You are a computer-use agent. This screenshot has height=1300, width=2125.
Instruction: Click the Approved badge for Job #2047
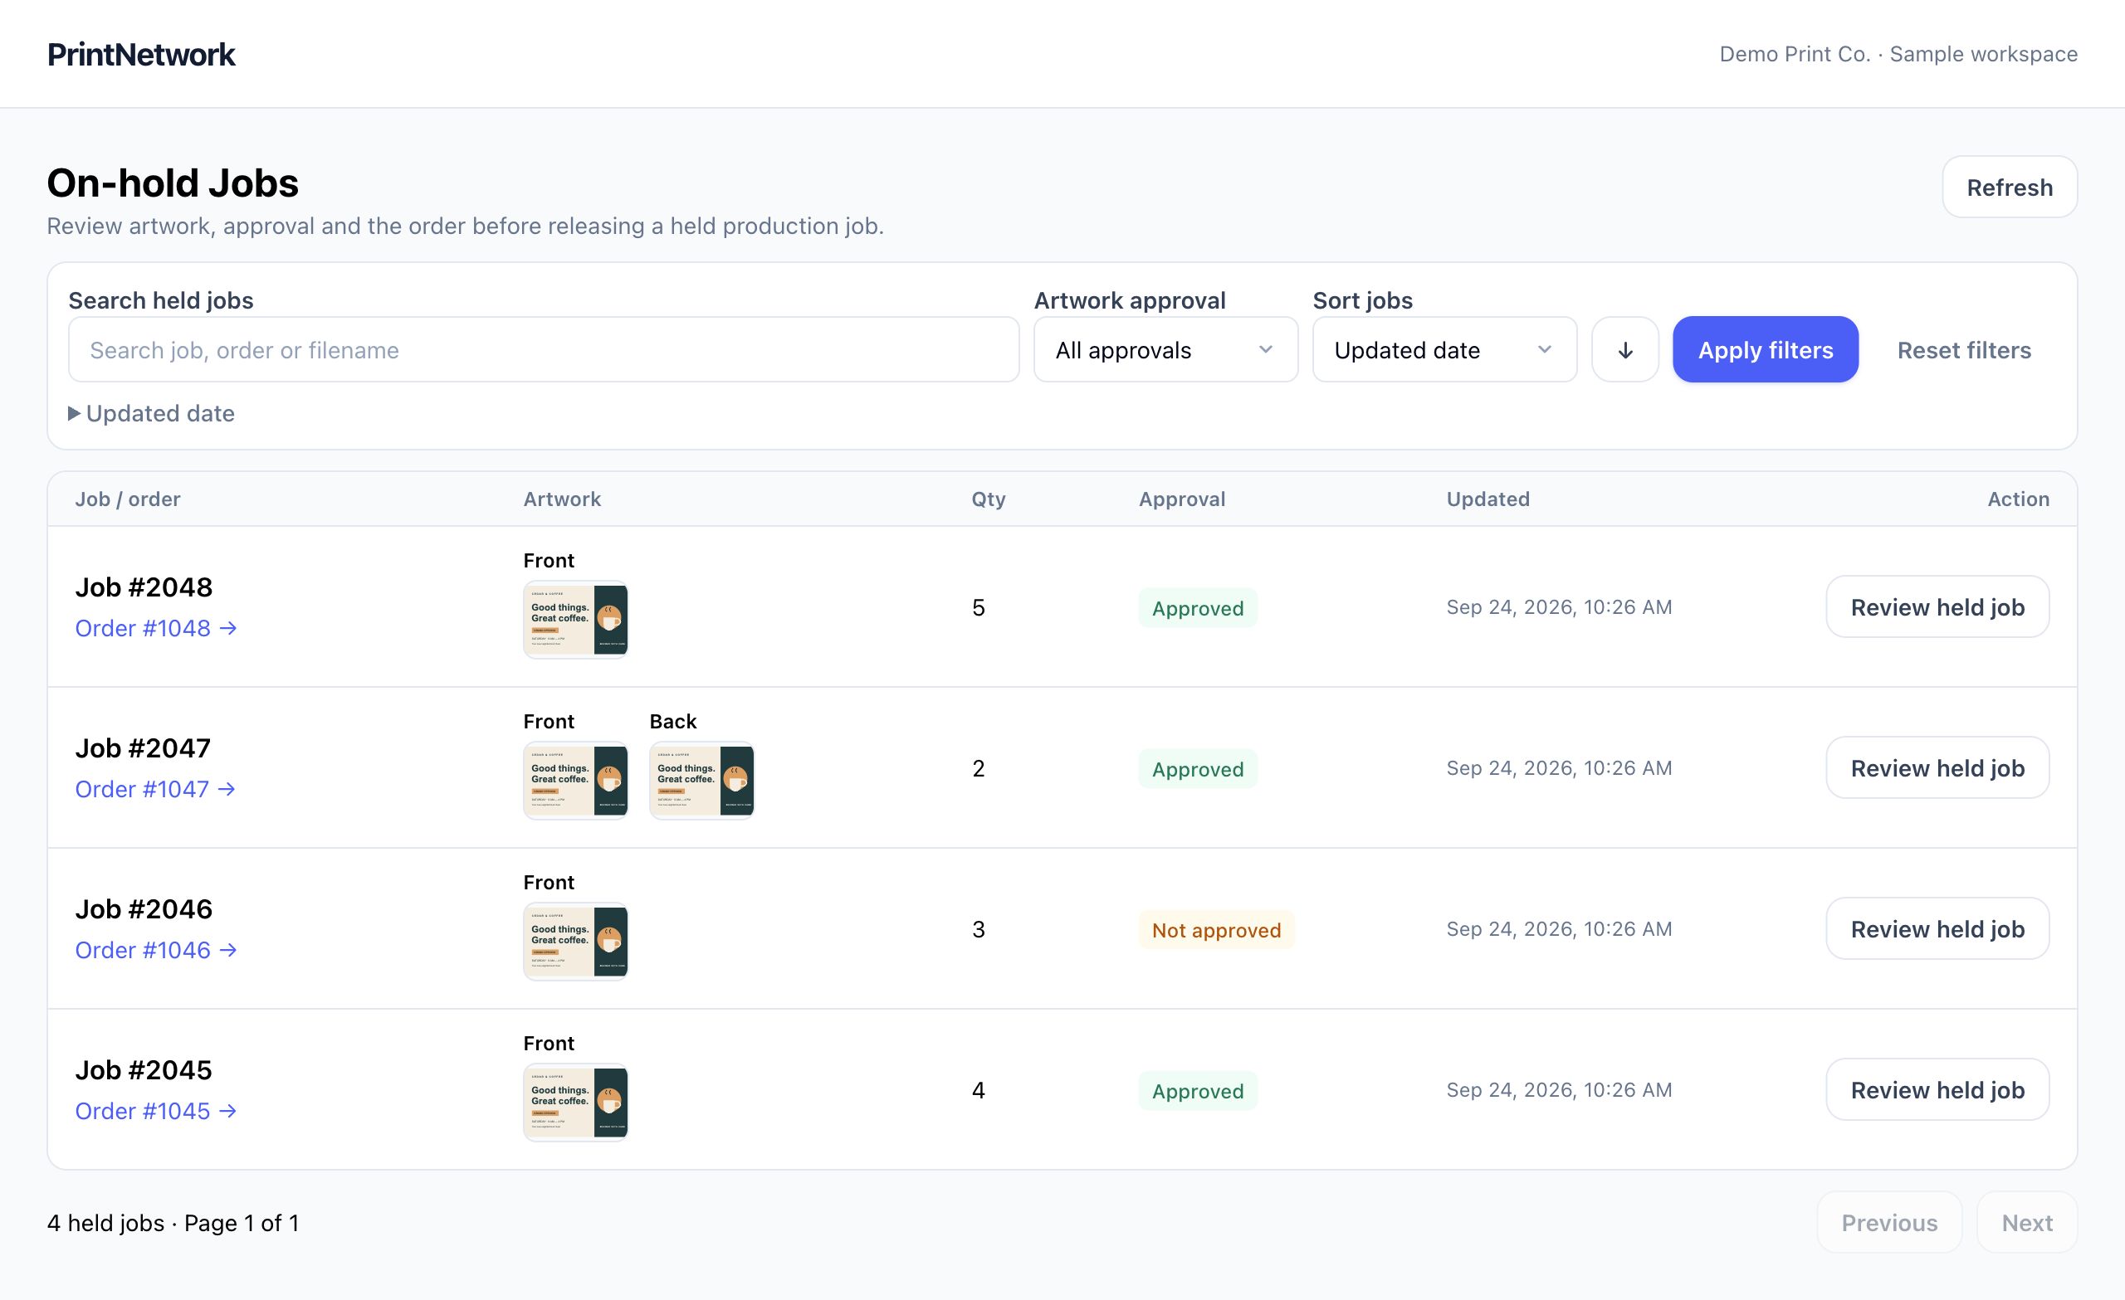(x=1198, y=769)
